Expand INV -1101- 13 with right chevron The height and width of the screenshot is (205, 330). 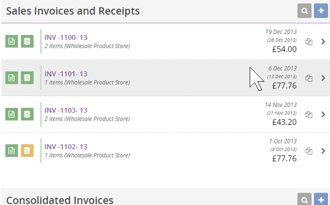pos(323,78)
